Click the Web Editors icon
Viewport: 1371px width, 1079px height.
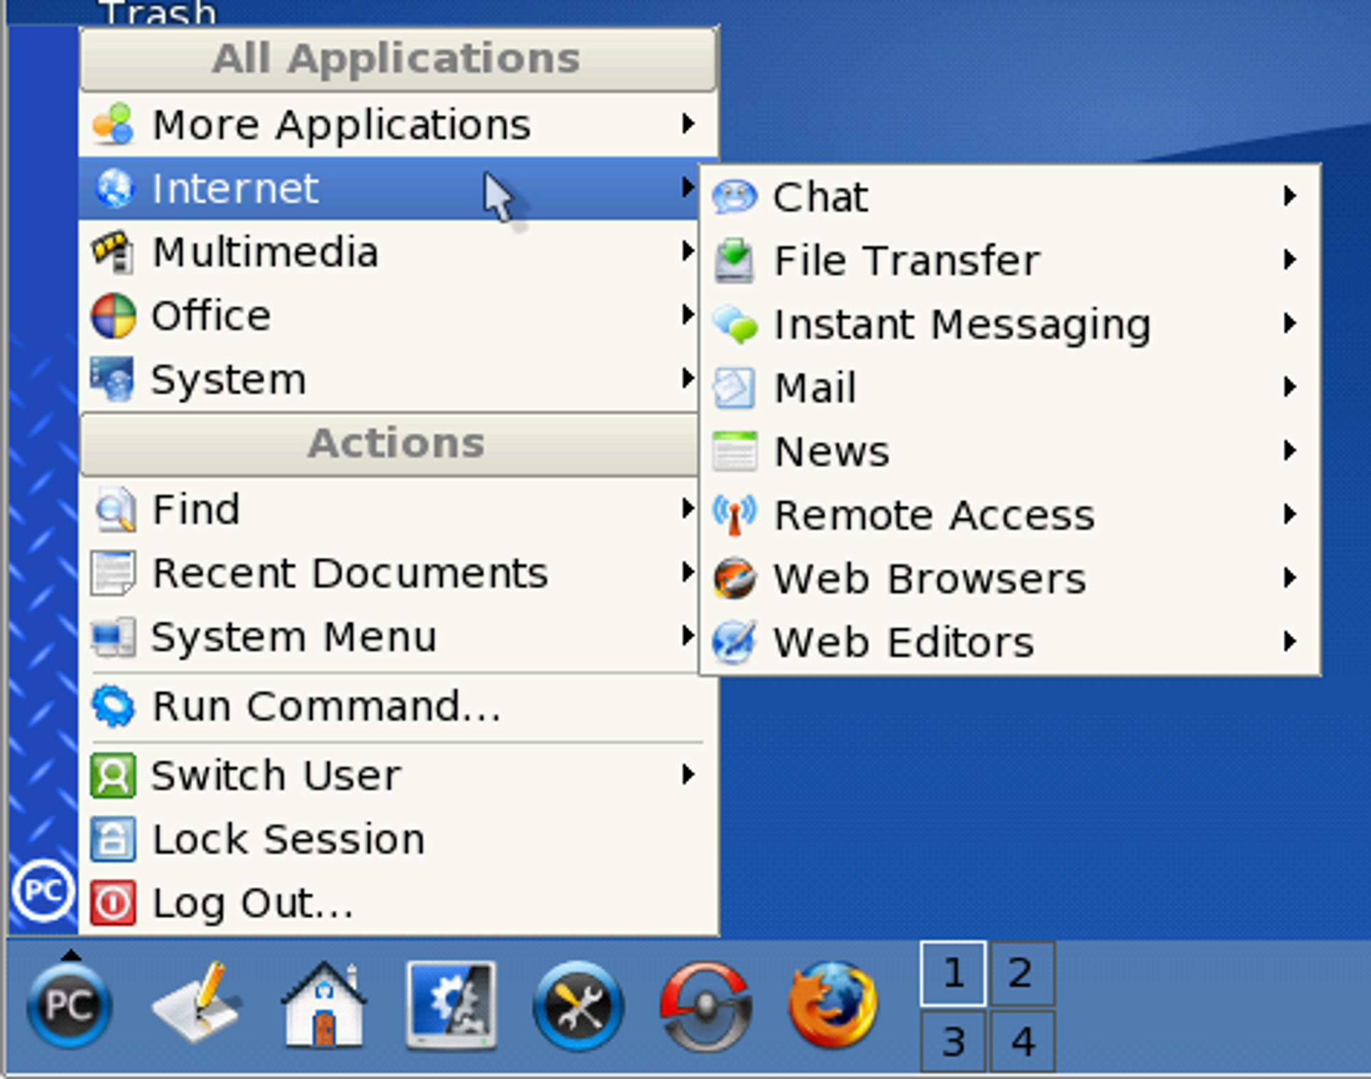[734, 642]
